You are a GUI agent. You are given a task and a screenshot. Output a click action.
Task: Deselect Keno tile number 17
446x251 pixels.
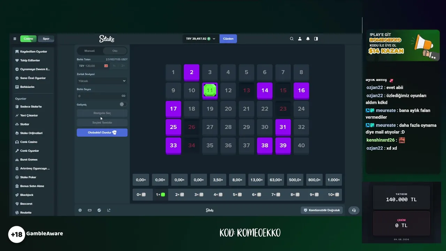click(173, 109)
